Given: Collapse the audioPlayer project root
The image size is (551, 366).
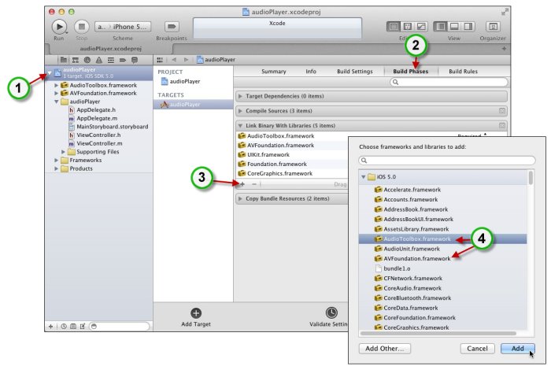Looking at the screenshot, I should click(x=50, y=73).
